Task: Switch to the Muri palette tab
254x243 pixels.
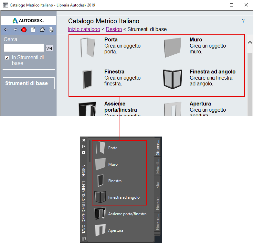Action: [x=157, y=185]
